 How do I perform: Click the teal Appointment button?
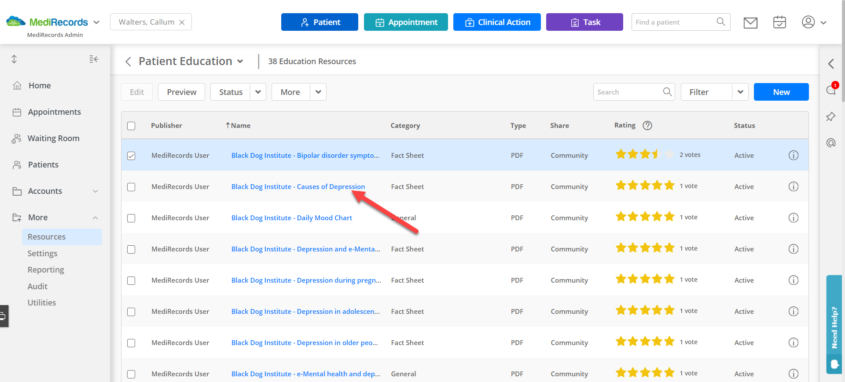[x=406, y=22]
